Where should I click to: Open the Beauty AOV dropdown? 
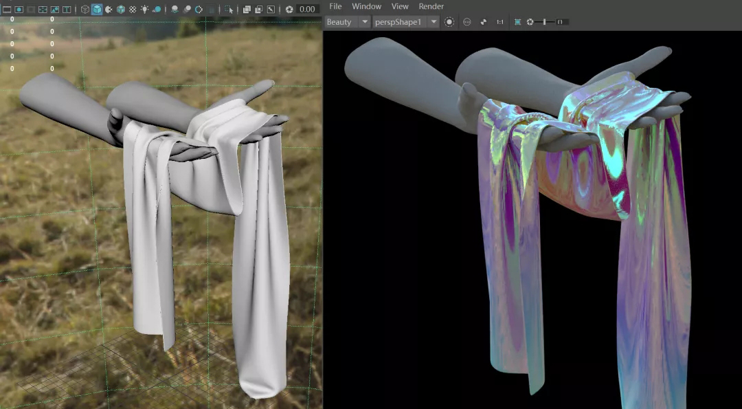click(x=348, y=22)
